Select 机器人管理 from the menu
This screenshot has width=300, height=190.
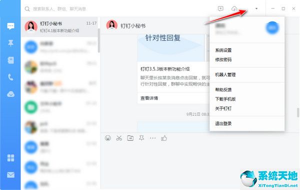click(225, 75)
